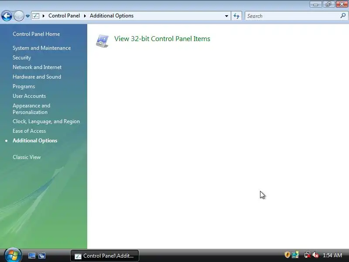Open Control Panel Home
Image resolution: width=349 pixels, height=262 pixels.
pos(36,34)
